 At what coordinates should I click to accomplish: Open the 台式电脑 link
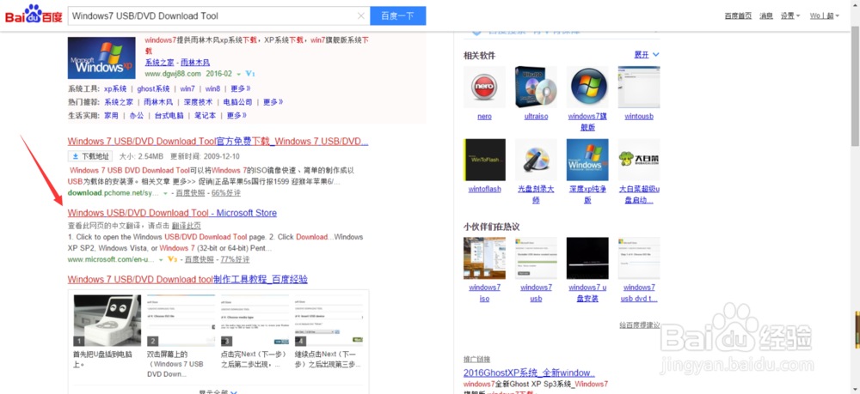pyautogui.click(x=169, y=116)
